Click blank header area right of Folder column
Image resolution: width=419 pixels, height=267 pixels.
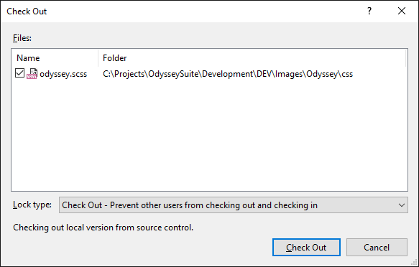(267, 58)
